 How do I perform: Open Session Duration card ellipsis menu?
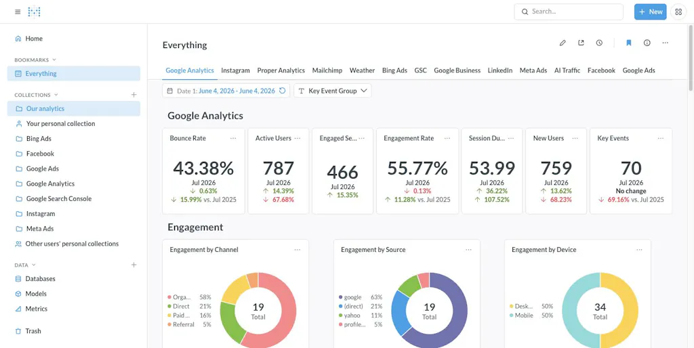[511, 138]
